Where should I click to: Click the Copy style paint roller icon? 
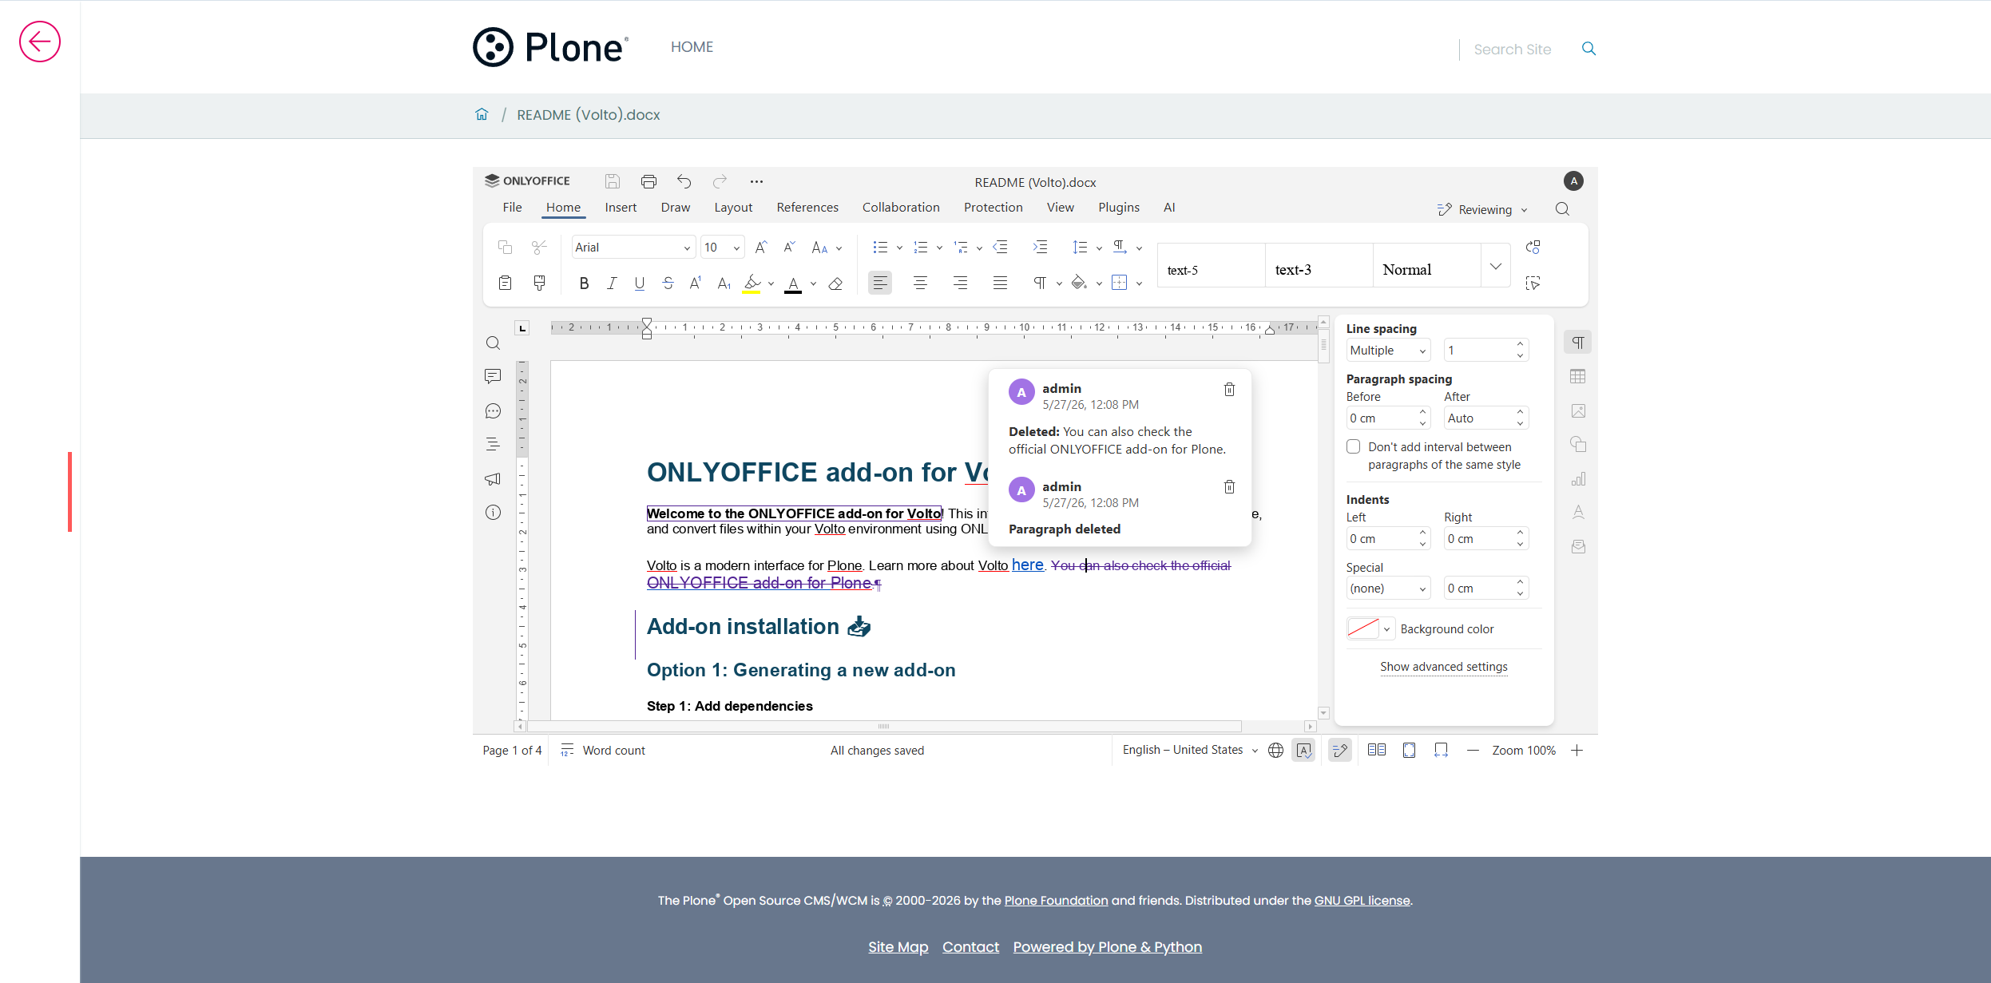[x=539, y=283]
